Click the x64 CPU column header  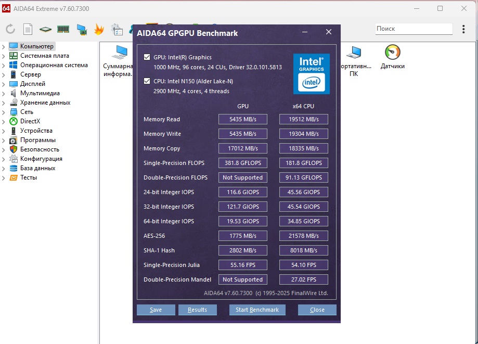303,106
